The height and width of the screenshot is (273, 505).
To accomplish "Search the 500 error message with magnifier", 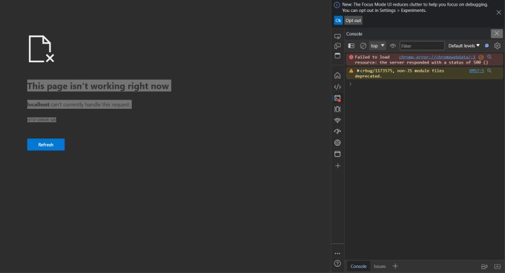I will tap(490, 57).
